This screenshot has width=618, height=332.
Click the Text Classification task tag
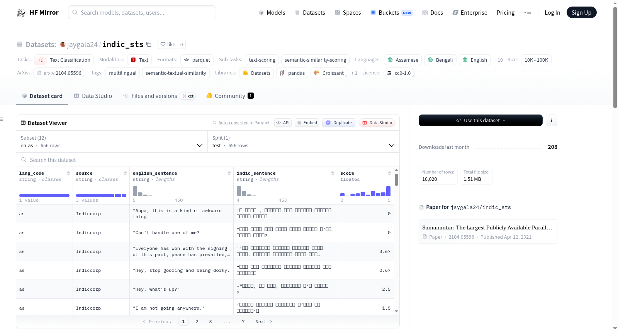coord(64,60)
